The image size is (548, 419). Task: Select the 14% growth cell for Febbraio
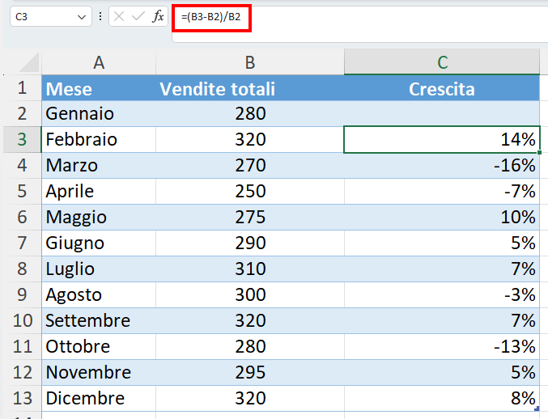click(442, 140)
